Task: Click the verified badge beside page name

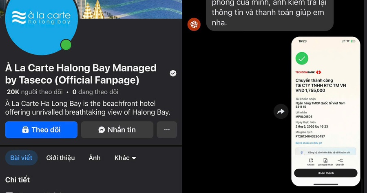Action: tap(173, 73)
